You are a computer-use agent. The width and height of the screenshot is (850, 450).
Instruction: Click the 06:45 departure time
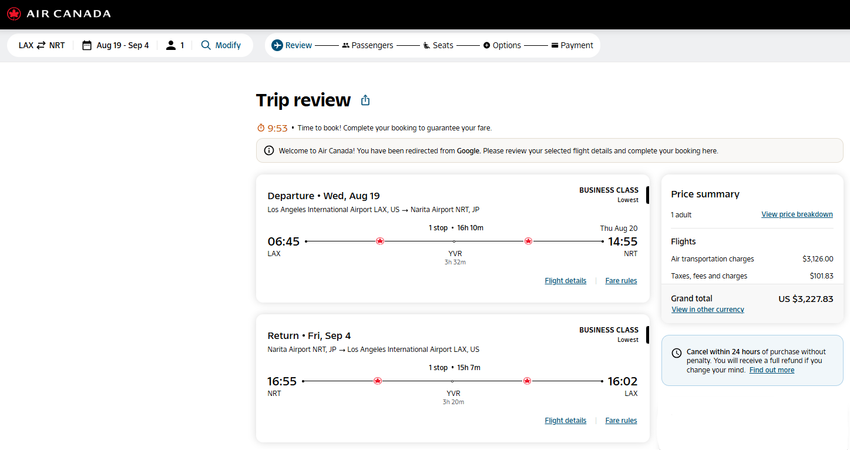coord(284,241)
